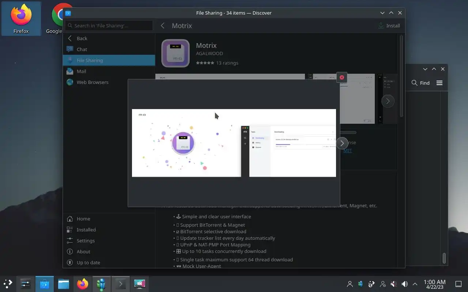The height and width of the screenshot is (292, 468).
Task: Open Discover Settings
Action: (109, 241)
